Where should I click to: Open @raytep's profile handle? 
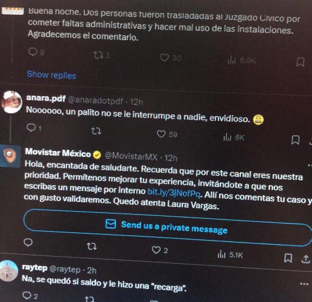[65, 270]
